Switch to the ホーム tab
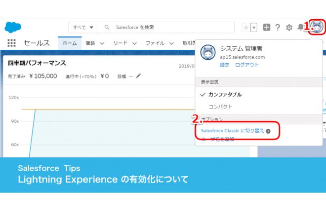Viewport: 326px width, 216px height. [70, 43]
